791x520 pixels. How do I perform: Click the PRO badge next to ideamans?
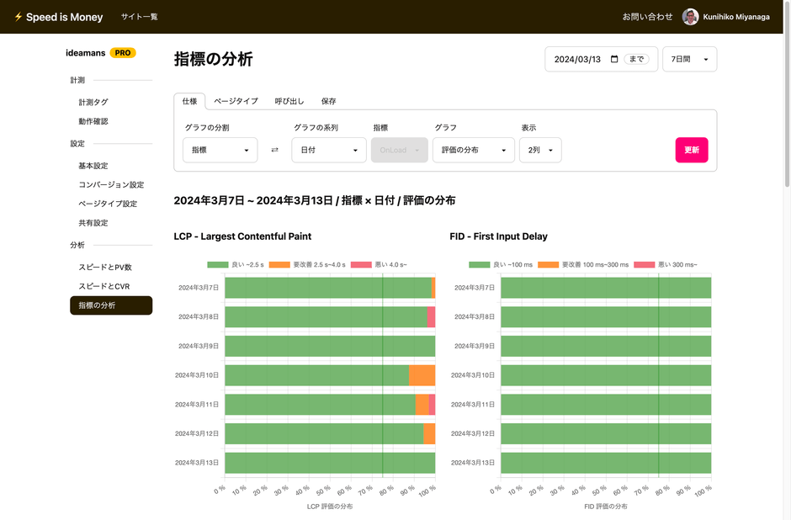123,53
